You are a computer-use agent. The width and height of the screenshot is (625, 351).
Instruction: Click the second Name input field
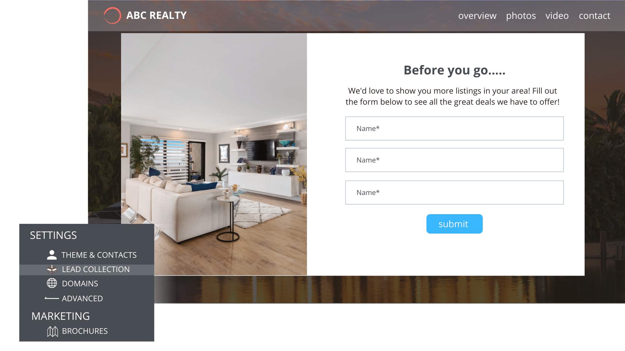point(454,160)
